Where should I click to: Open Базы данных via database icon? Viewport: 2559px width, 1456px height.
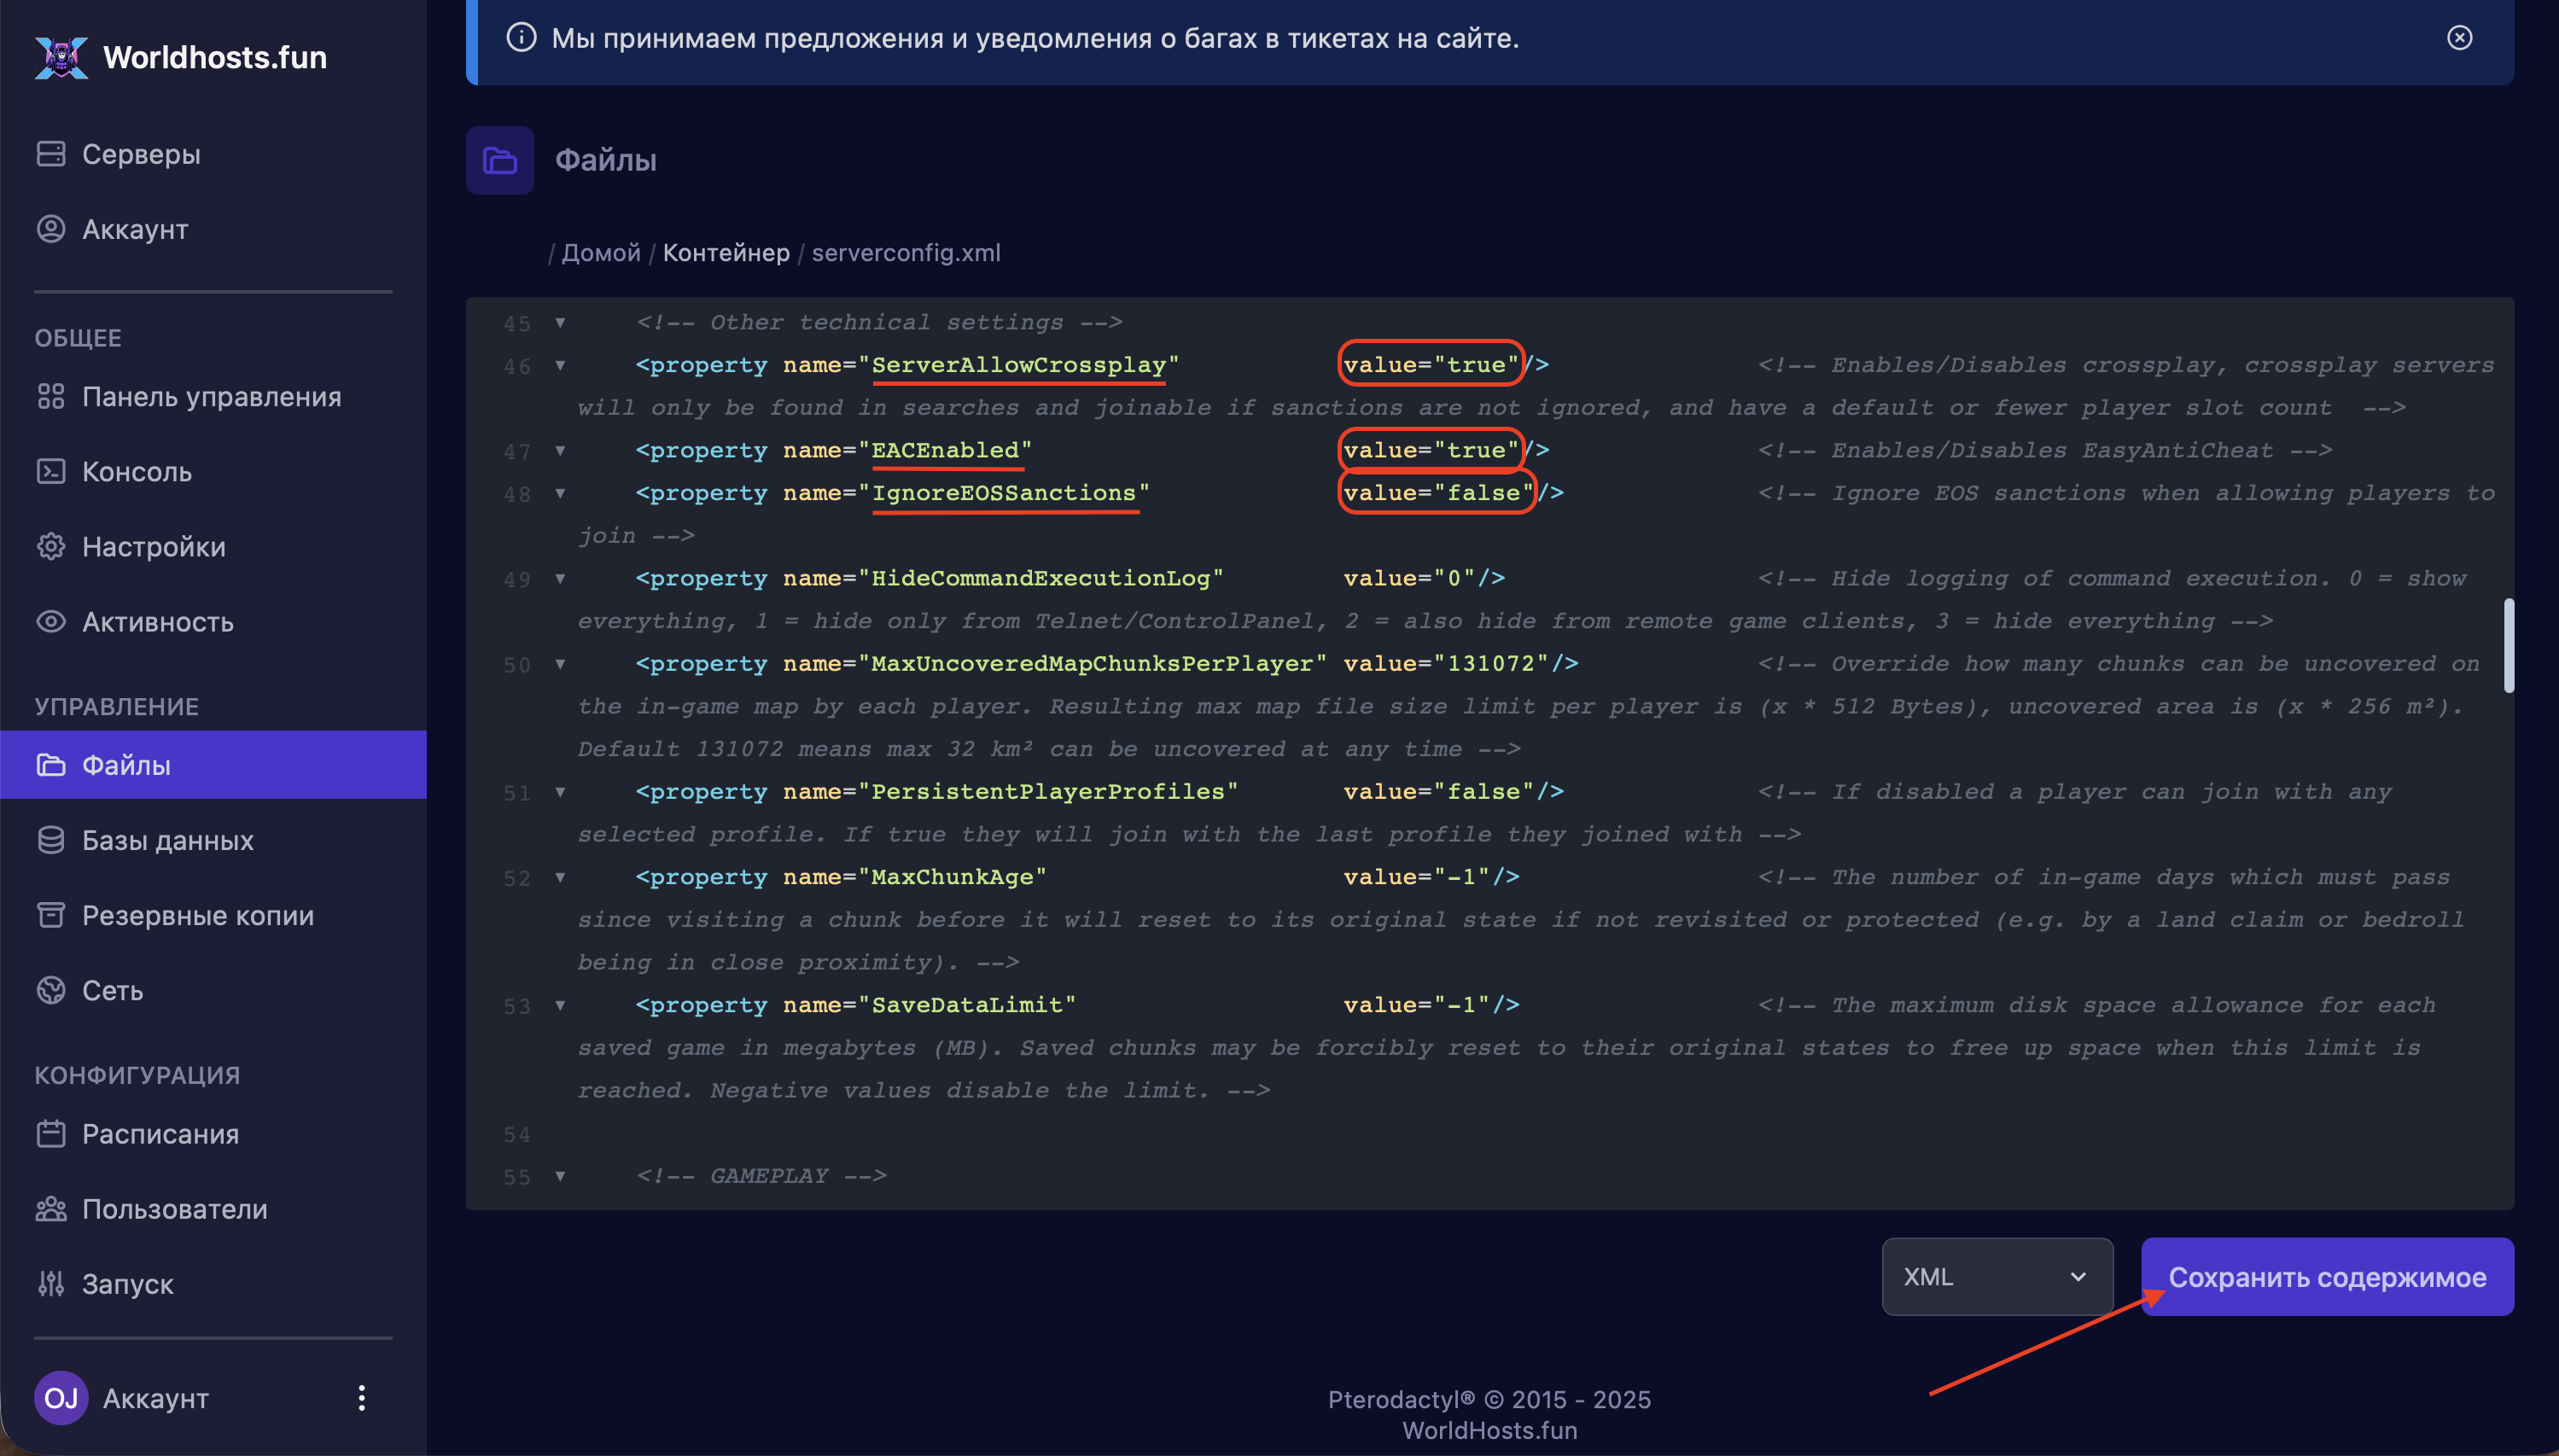coord(51,839)
